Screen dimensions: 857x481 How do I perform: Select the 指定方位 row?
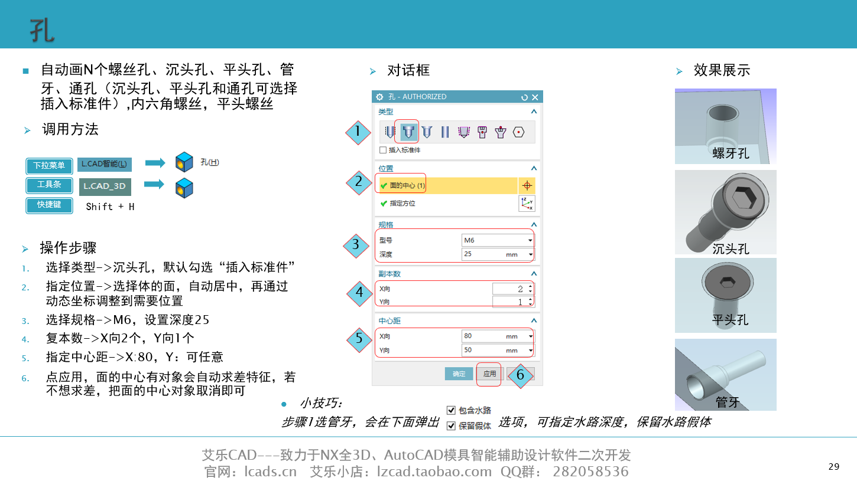point(448,203)
